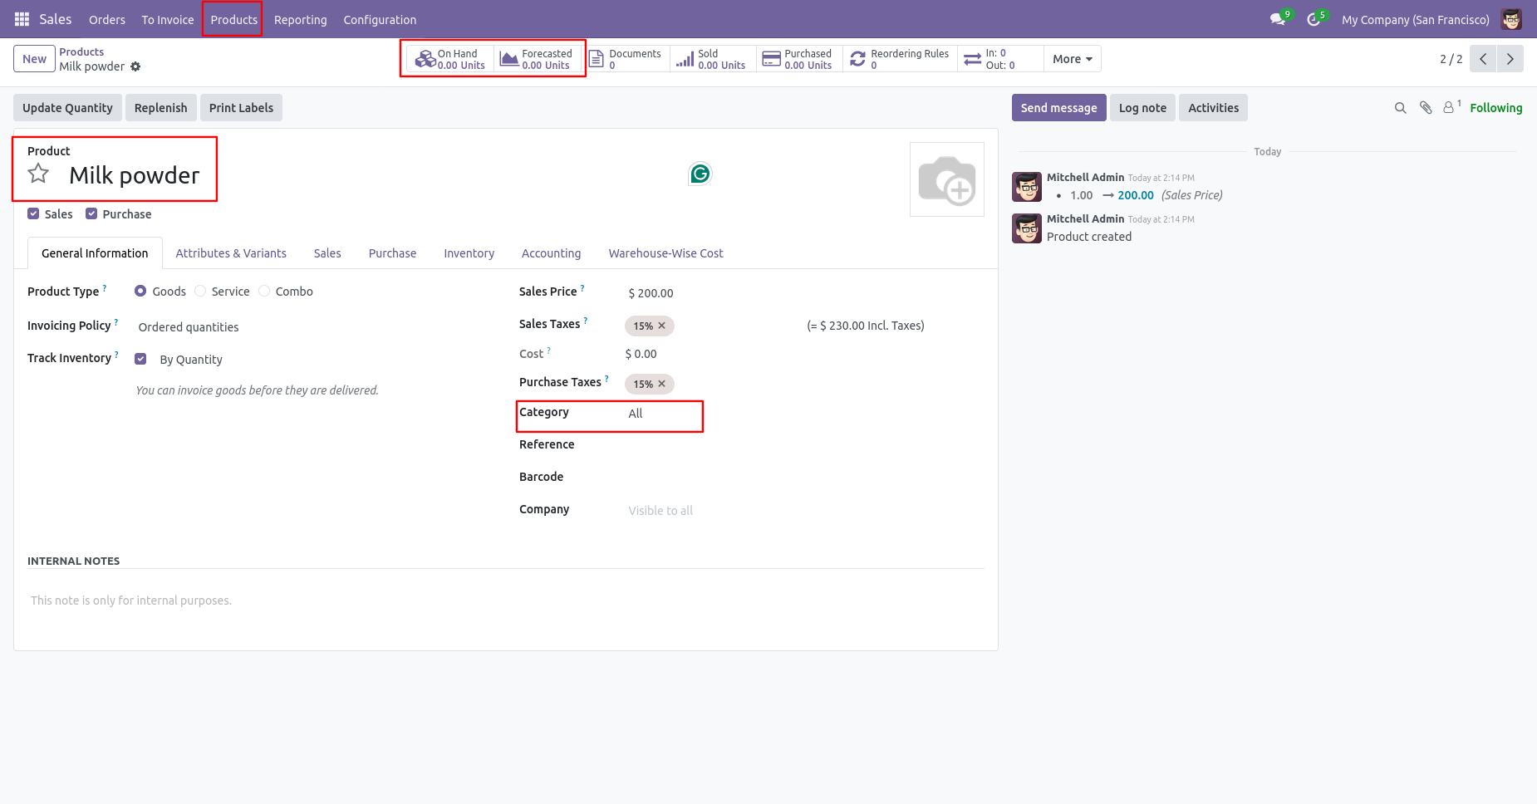Open the Configuration menu

[x=380, y=19]
